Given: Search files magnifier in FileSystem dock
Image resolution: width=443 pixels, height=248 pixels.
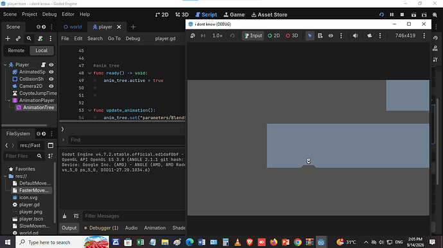Looking at the screenshot, I should coord(39,156).
